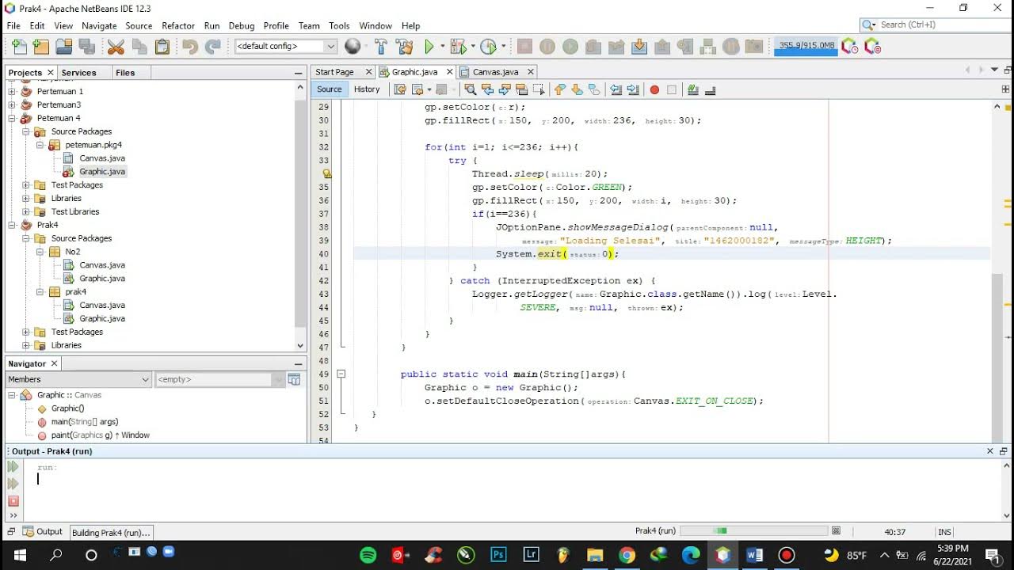Switch to the Canvas.java editor tab
Viewport: 1014px width, 570px height.
tap(496, 72)
